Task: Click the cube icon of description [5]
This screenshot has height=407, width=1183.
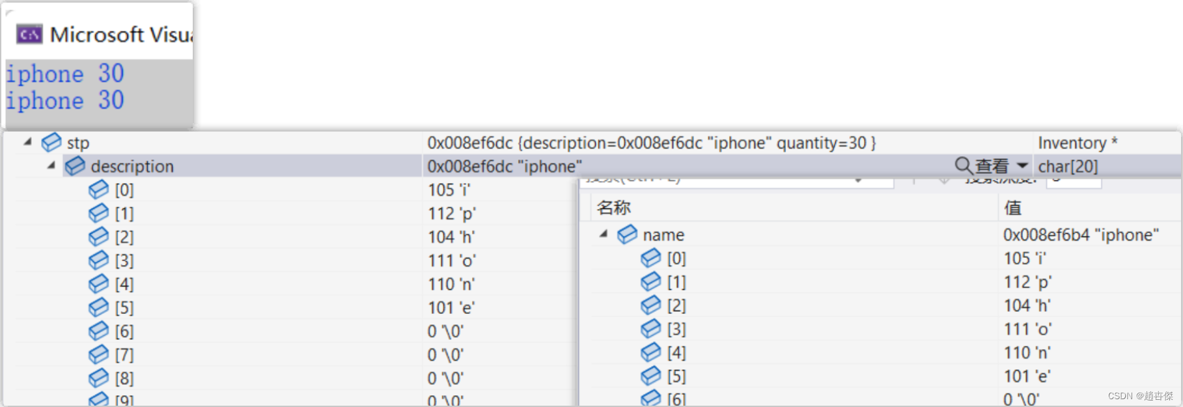Action: [x=98, y=307]
